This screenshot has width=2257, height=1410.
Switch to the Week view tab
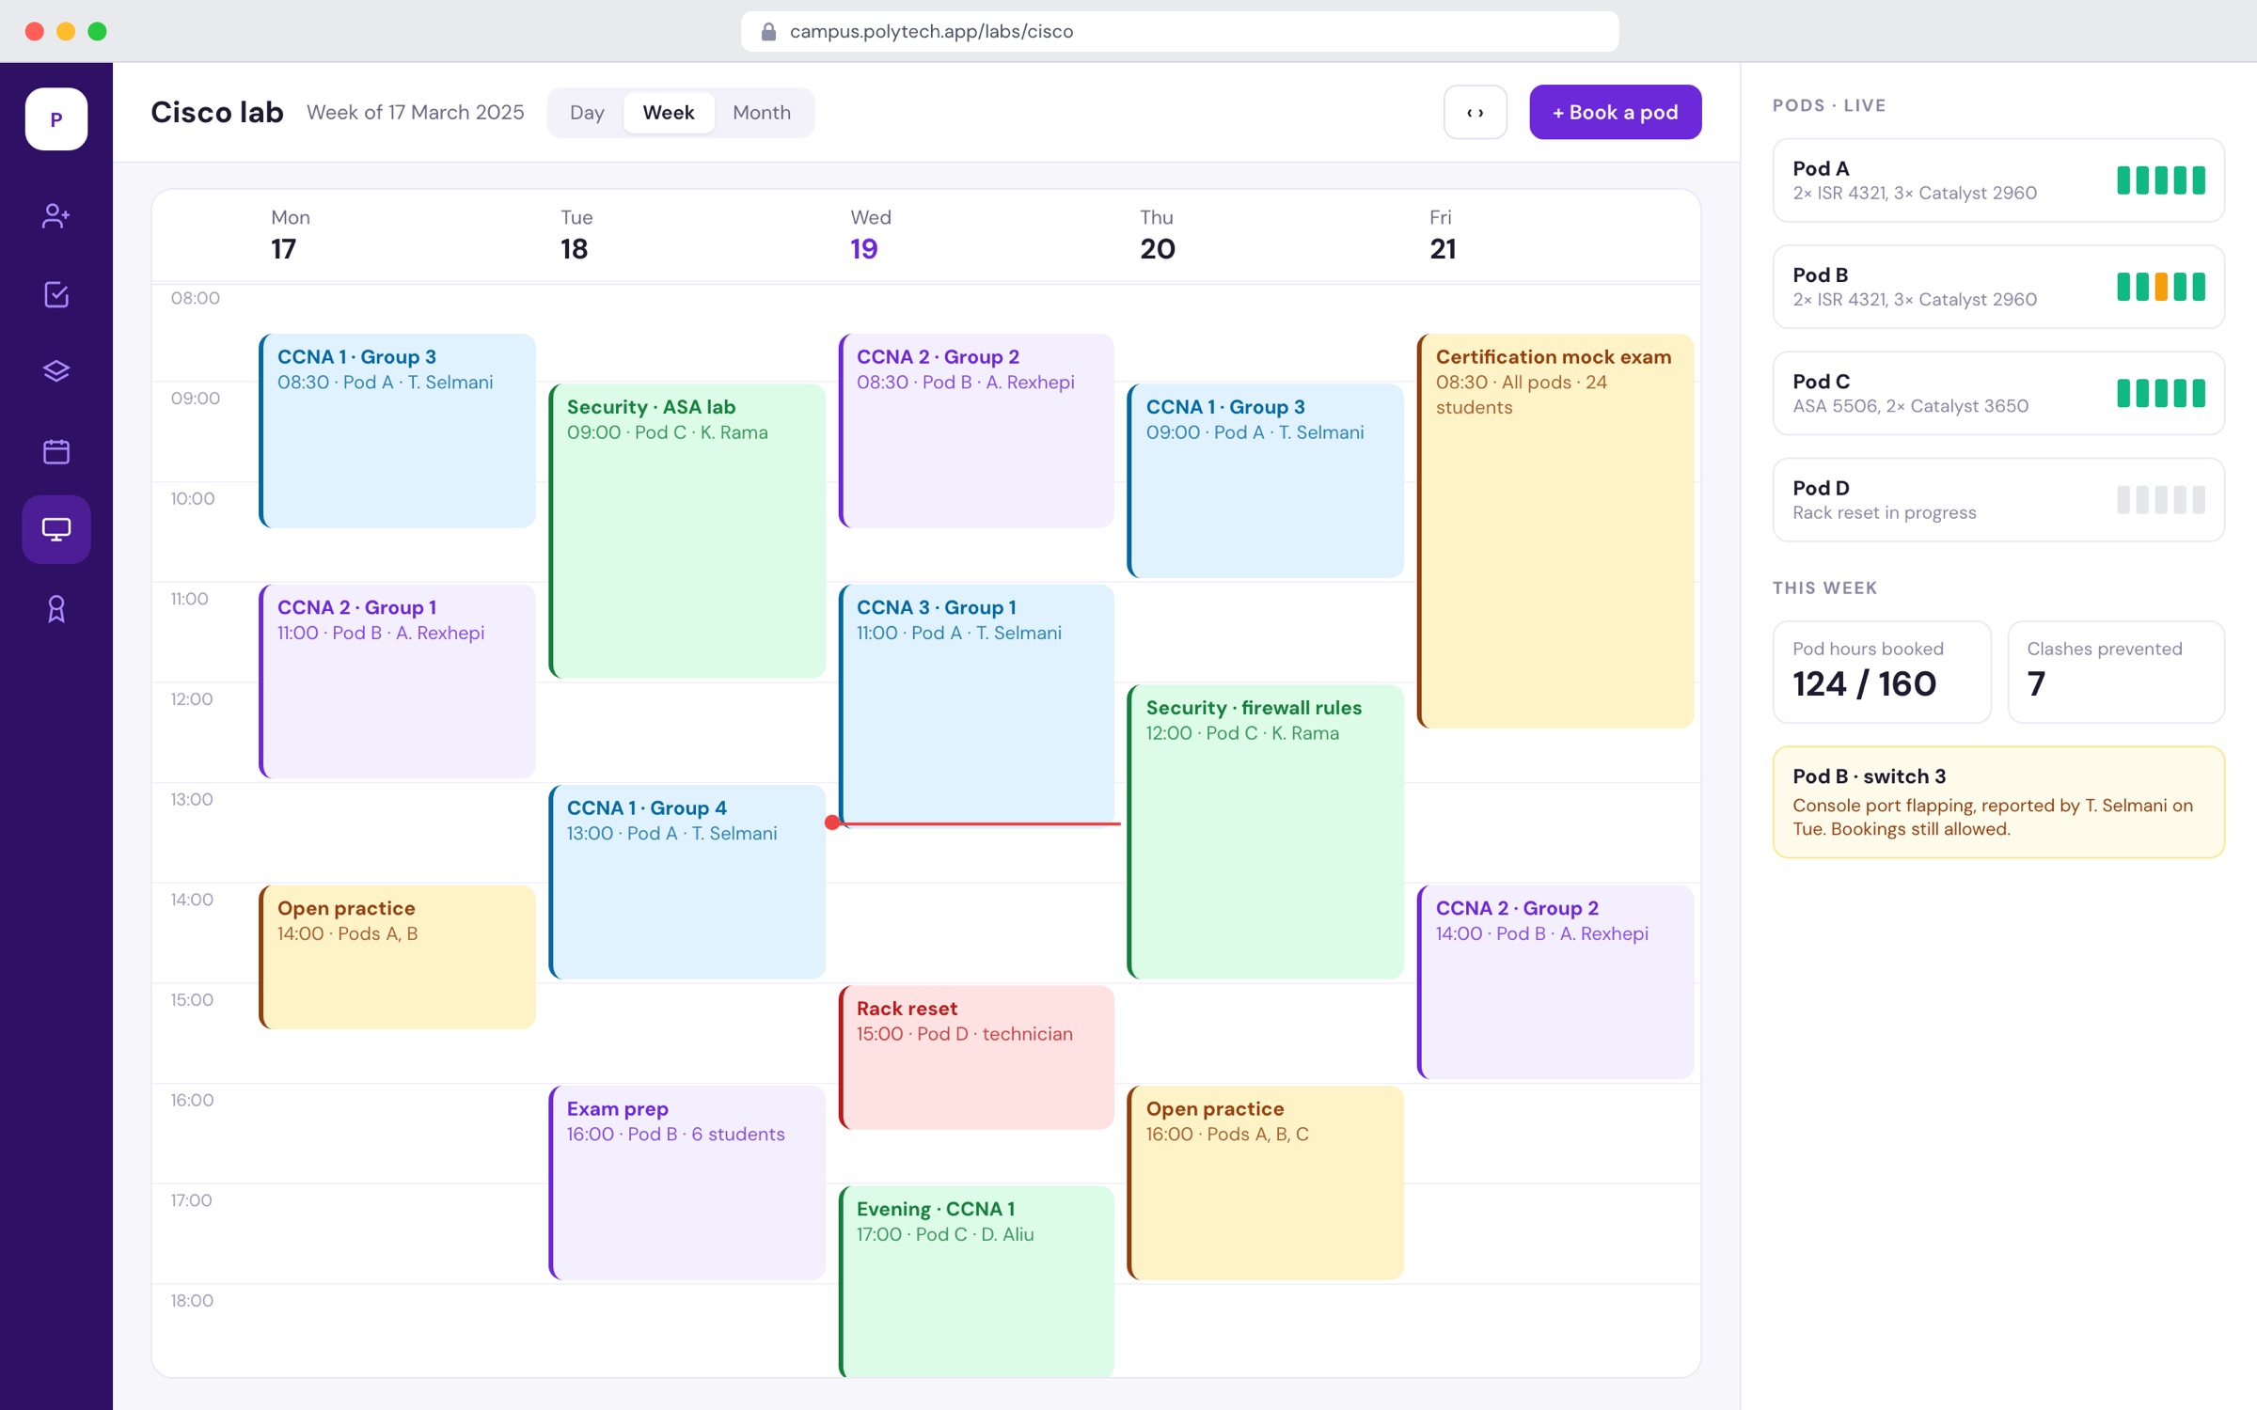click(x=669, y=113)
